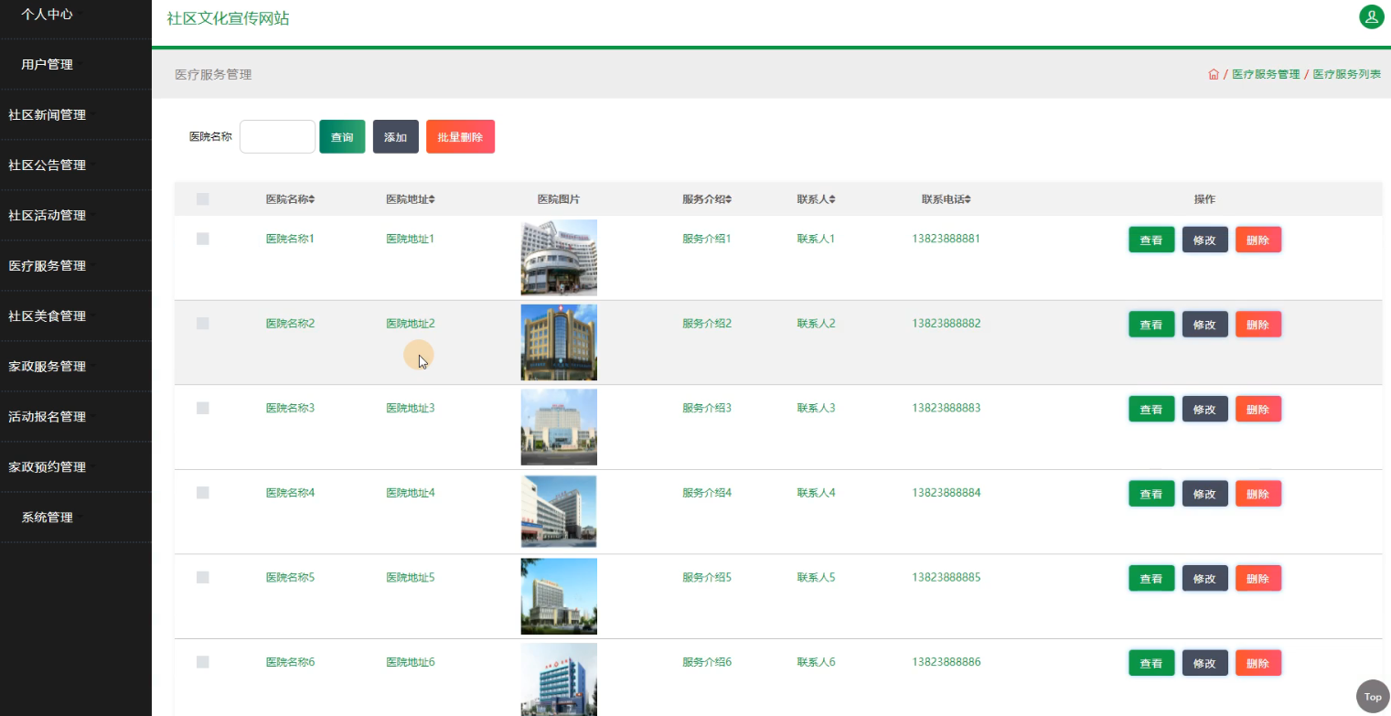Screen dimensions: 1391x716
Task: Select cell 医院地址5
Action: point(411,578)
